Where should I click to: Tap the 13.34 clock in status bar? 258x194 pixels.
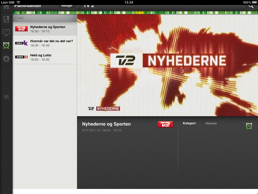click(x=129, y=2)
